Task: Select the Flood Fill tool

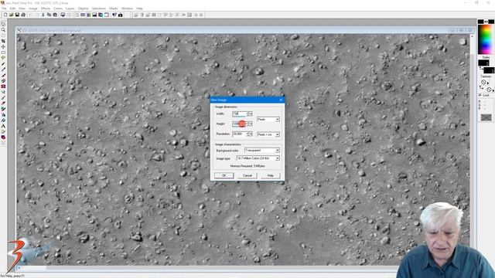Action: point(3,120)
